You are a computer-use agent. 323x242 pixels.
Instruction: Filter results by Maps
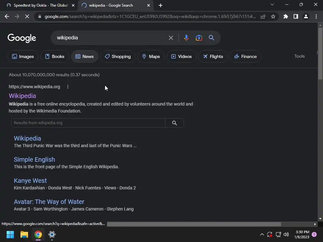(151, 56)
